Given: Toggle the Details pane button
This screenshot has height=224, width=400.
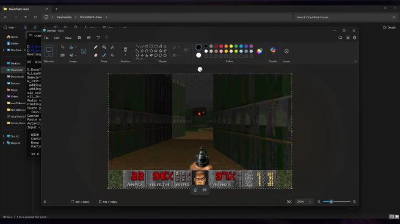Looking at the screenshot, I should (389, 27).
